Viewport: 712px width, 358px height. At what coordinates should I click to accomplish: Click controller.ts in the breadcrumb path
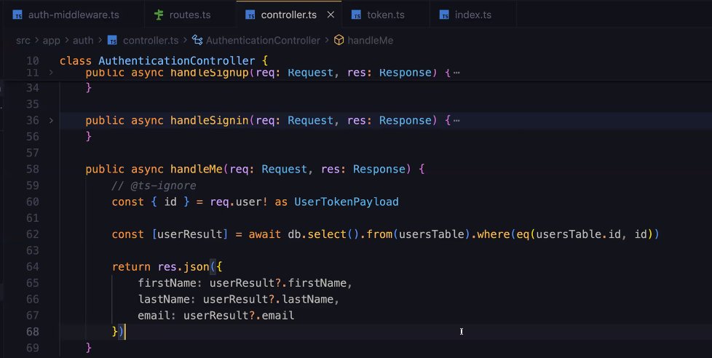(x=151, y=40)
